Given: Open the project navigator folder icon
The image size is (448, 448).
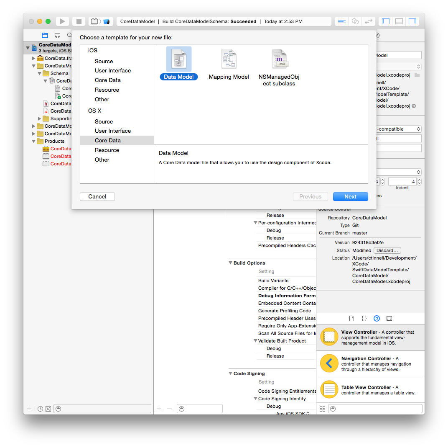Looking at the screenshot, I should (45, 35).
